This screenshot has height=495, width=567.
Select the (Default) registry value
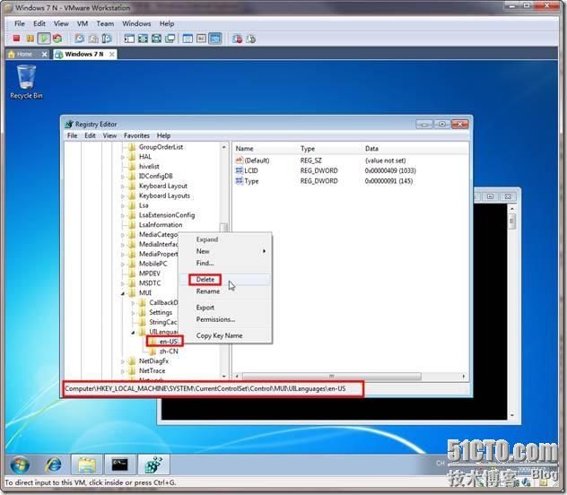[x=257, y=161]
